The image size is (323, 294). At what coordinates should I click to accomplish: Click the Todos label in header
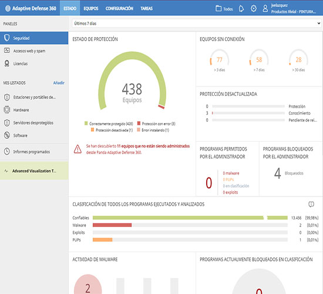pos(228,9)
